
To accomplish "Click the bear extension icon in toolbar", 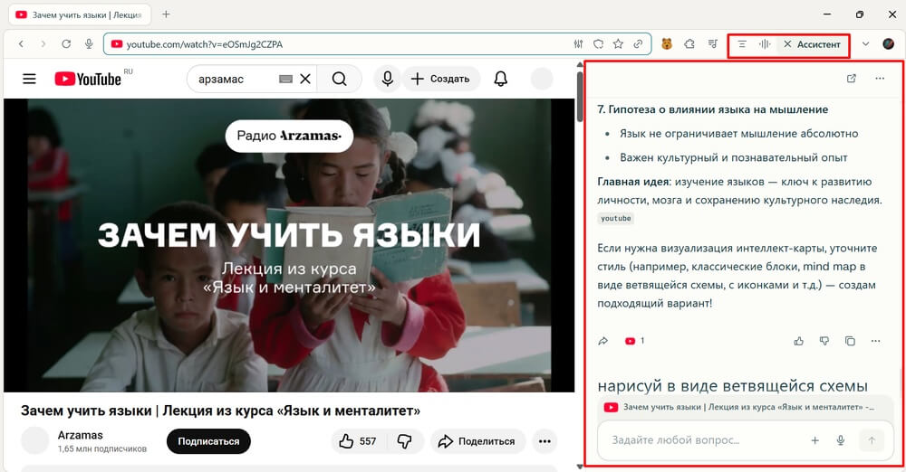I will pyautogui.click(x=667, y=43).
